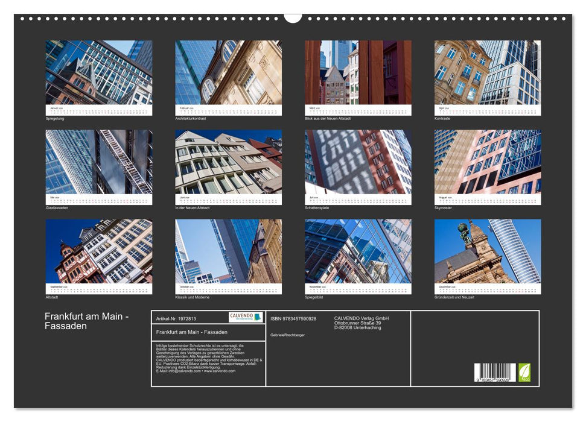Click the ISBN barcode
Screen dimensions: 586x422
point(495,373)
